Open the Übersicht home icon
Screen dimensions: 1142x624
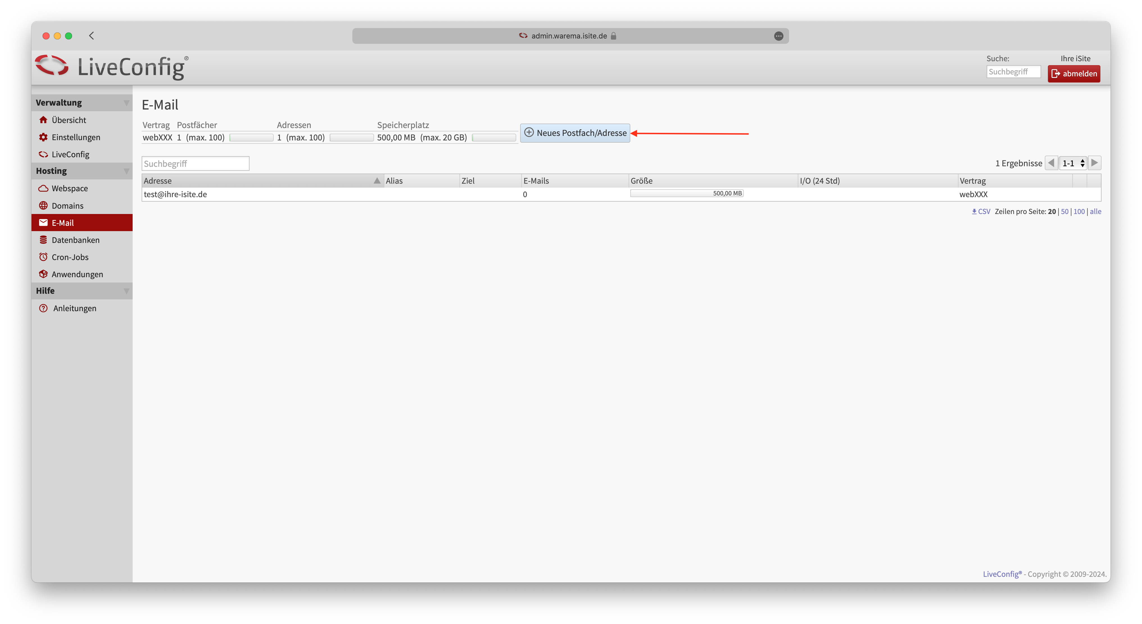point(43,120)
